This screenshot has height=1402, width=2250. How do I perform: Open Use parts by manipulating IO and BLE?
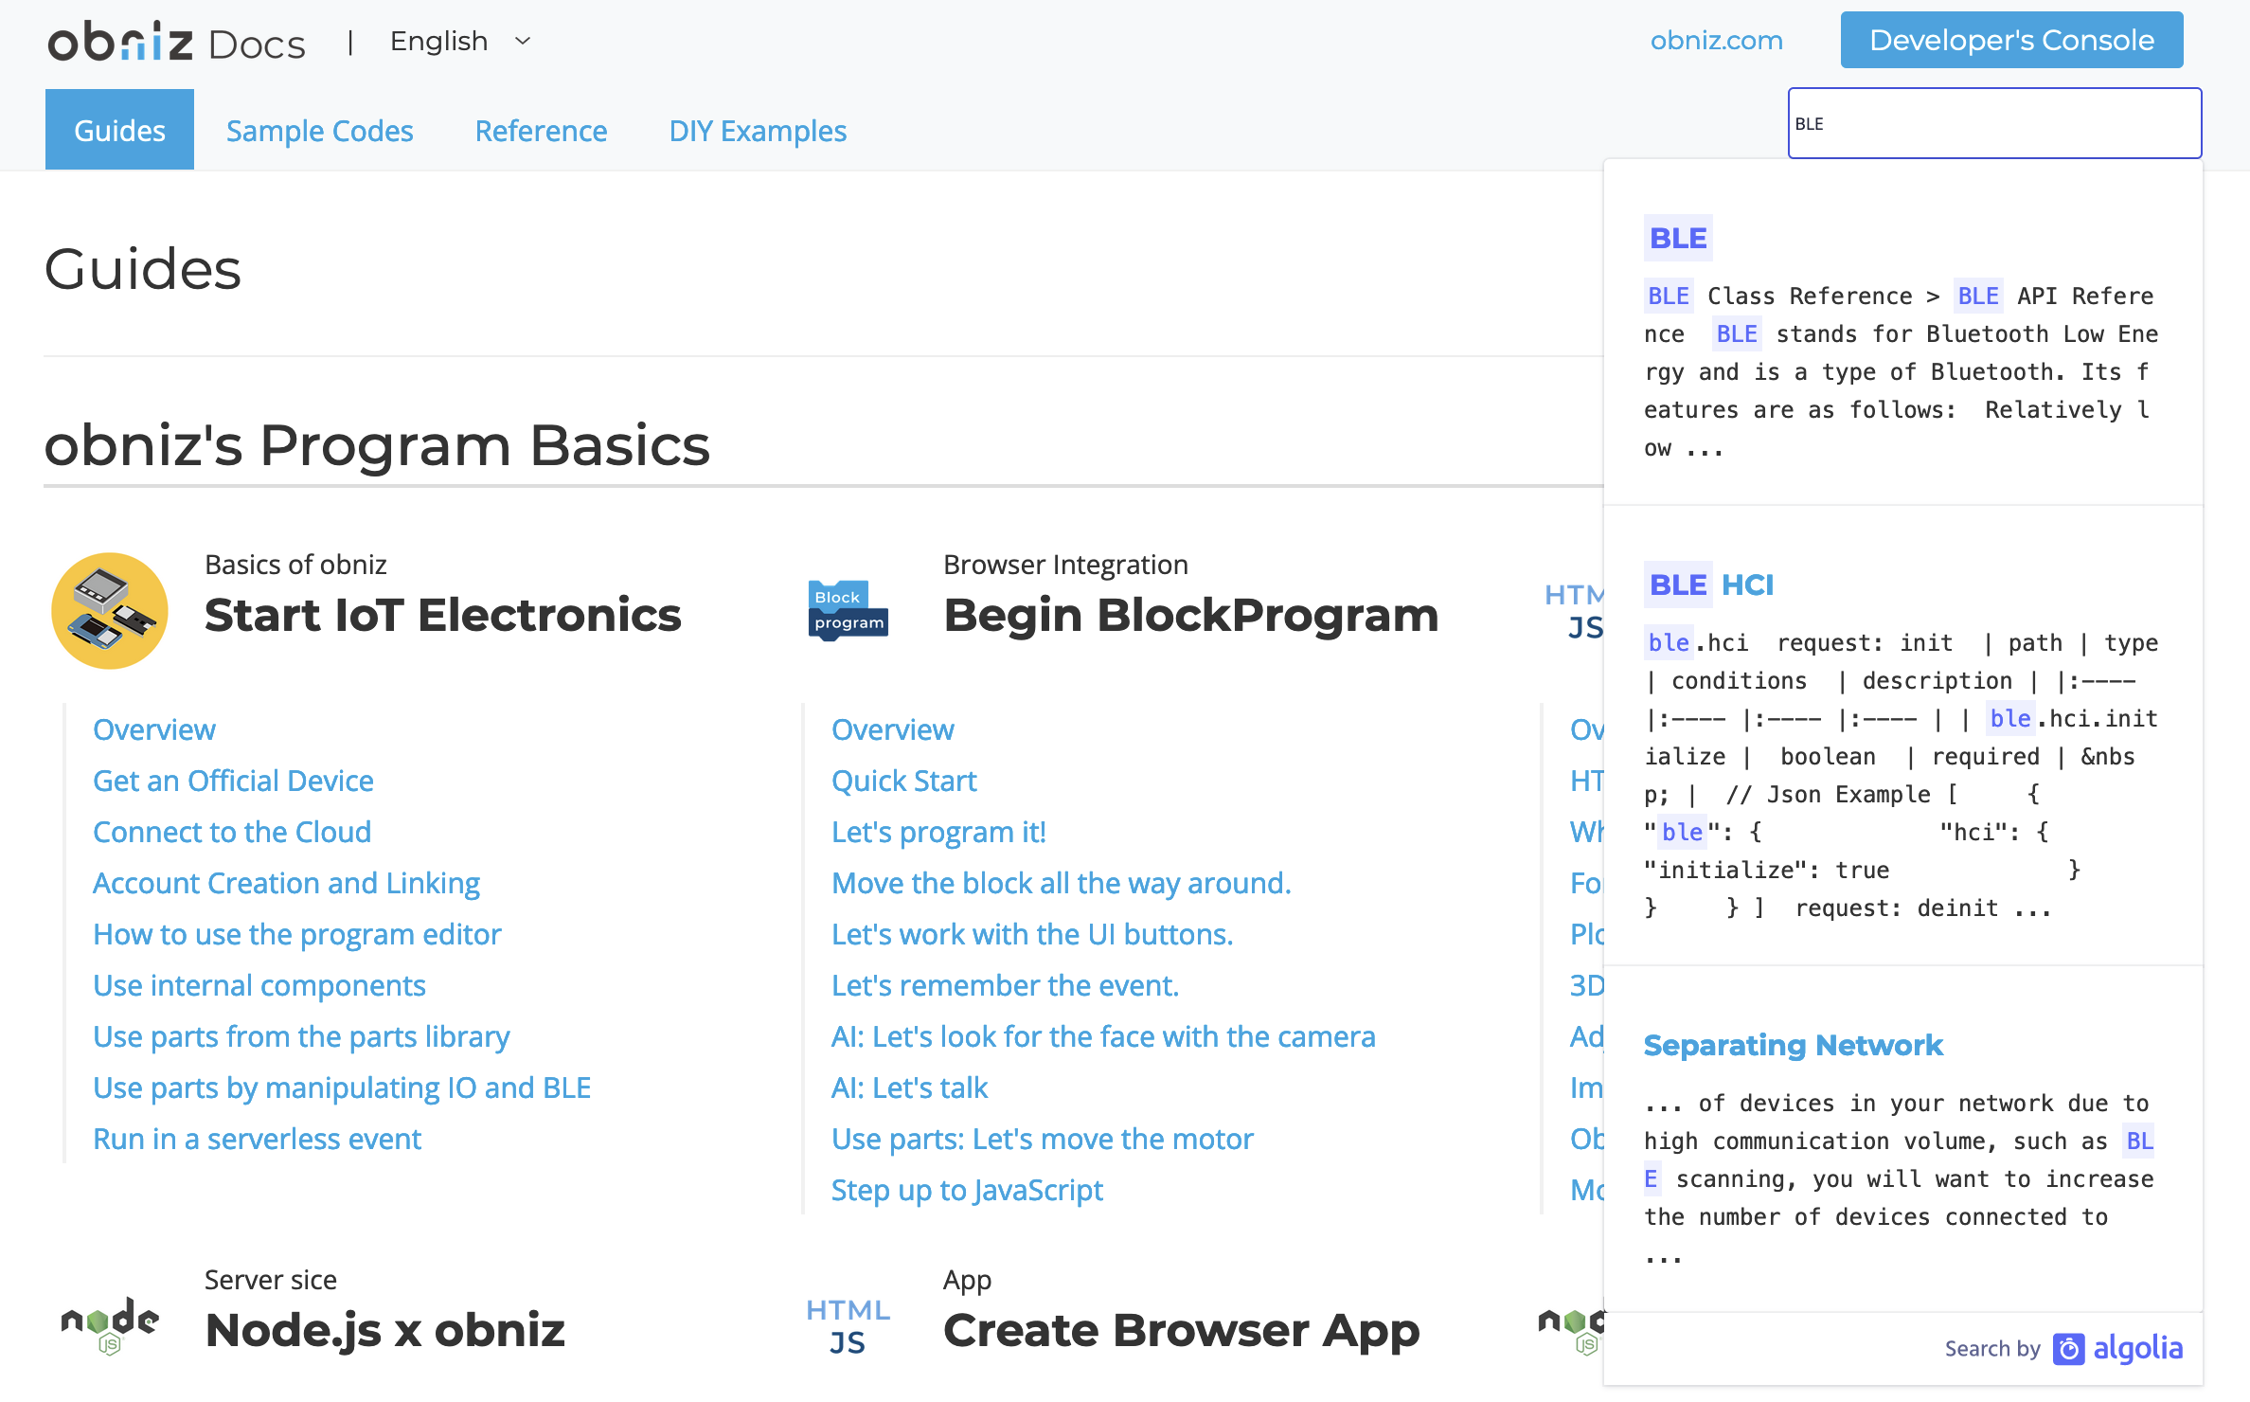(x=342, y=1087)
